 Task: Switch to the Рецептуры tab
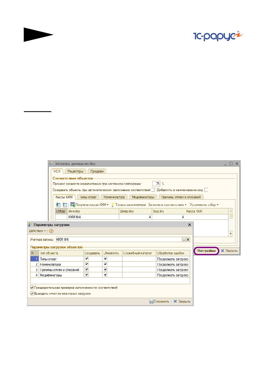75,171
